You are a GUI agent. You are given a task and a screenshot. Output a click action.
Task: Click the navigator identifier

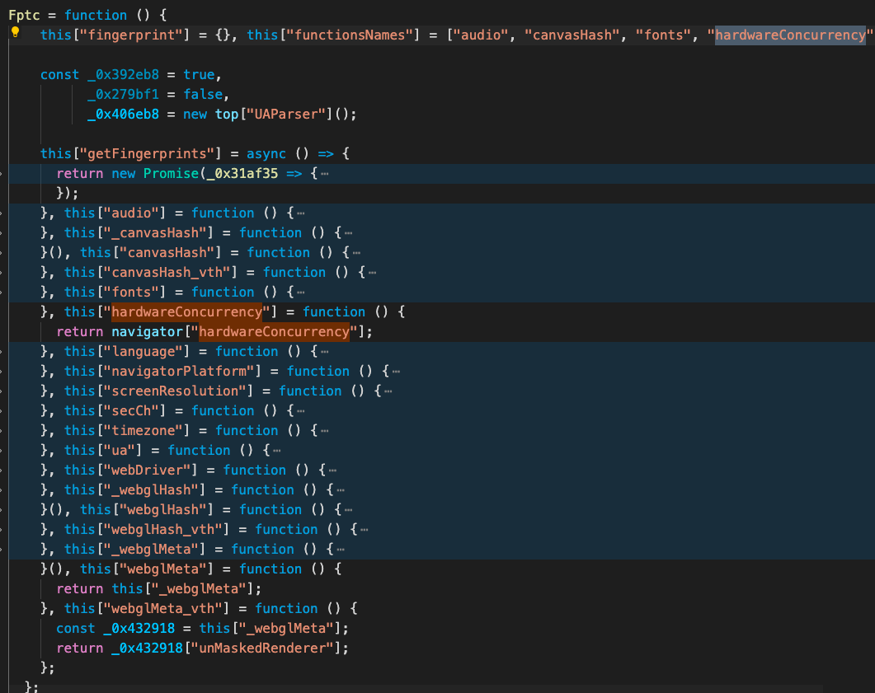click(148, 332)
